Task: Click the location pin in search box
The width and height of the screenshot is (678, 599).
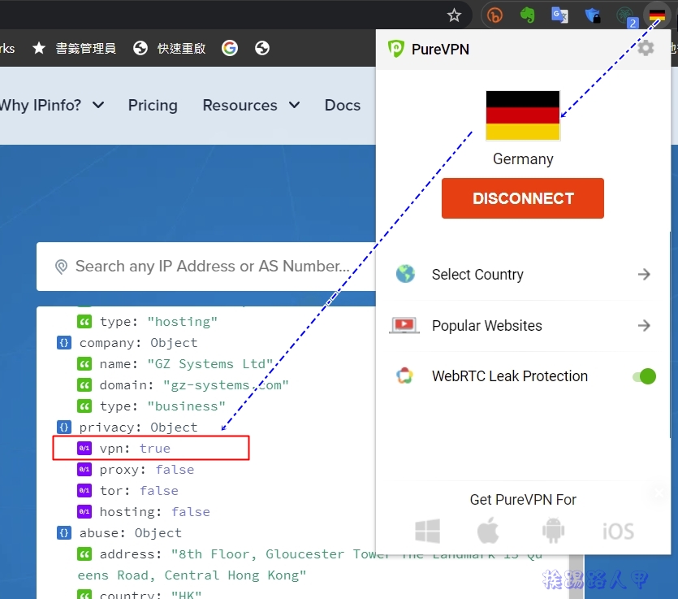Action: pos(62,267)
